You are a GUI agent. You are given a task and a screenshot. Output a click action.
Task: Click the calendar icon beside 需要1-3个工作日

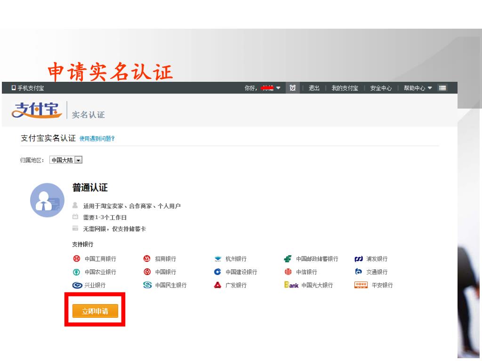click(75, 217)
